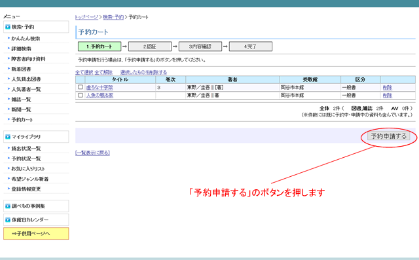Click the 著者 column header
The height and width of the screenshot is (260, 419).
tap(233, 80)
